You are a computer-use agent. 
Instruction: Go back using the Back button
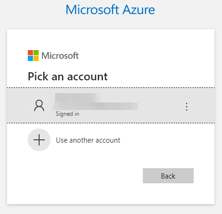click(x=168, y=176)
